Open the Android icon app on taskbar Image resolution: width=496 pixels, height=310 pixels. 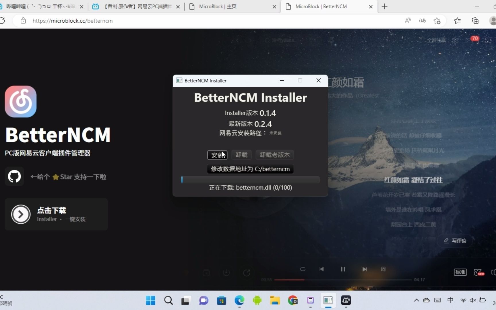(x=257, y=300)
